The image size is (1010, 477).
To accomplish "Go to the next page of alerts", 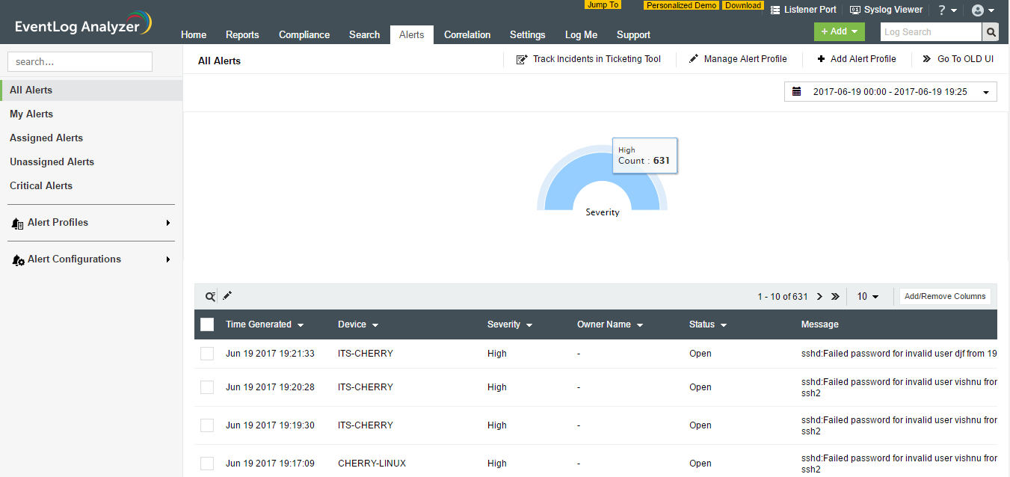I will (x=819, y=297).
